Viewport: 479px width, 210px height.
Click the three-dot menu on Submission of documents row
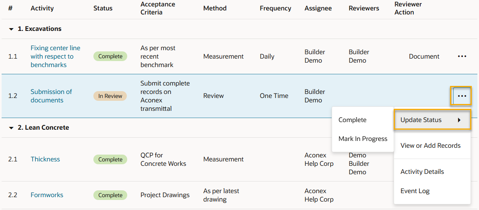click(462, 96)
